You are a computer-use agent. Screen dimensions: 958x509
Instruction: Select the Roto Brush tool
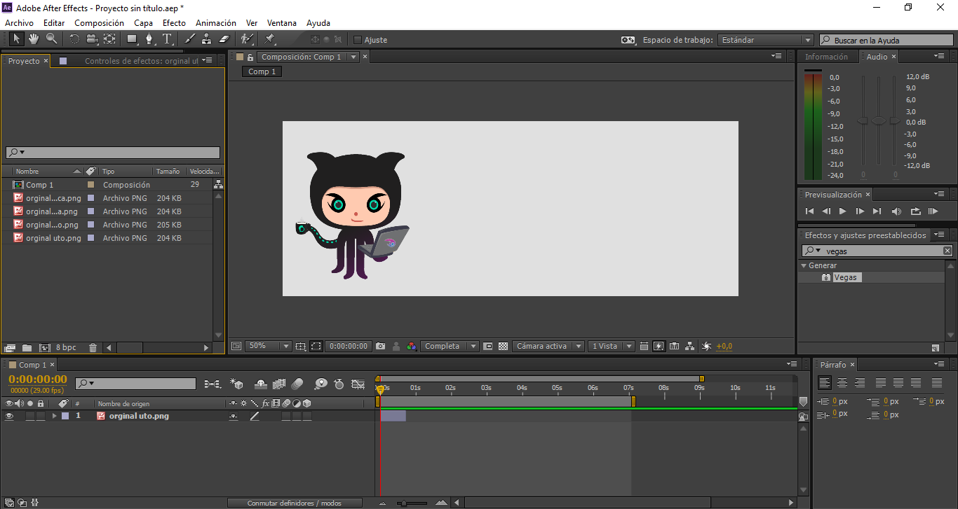pyautogui.click(x=247, y=39)
